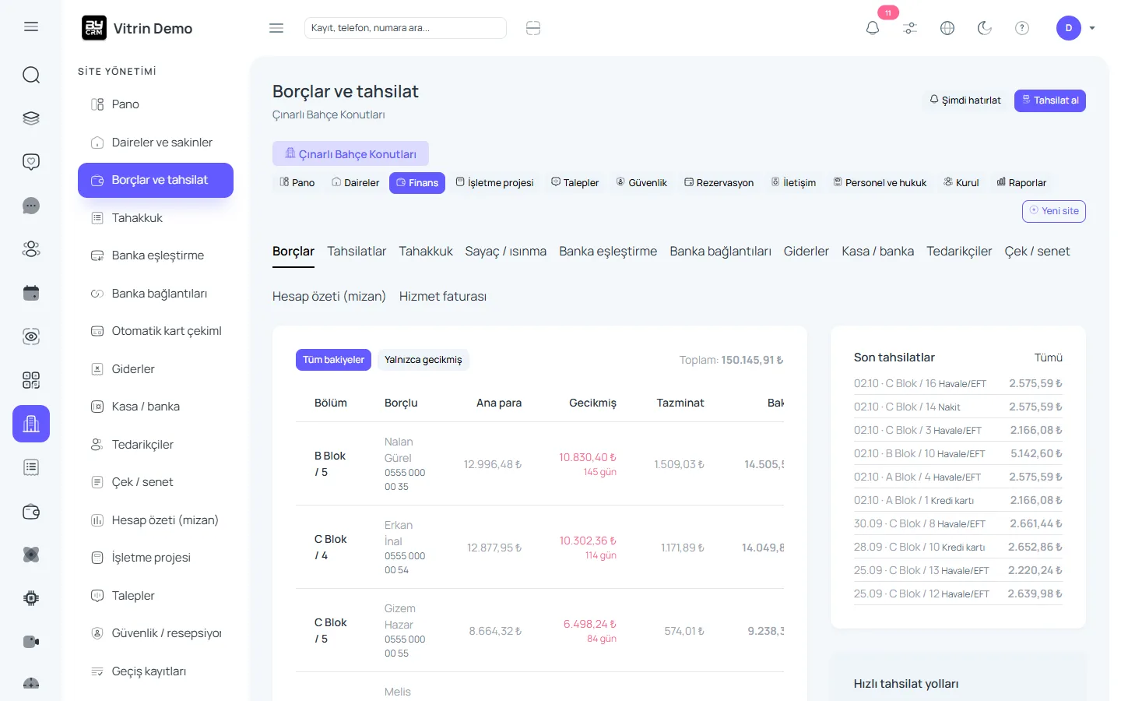This screenshot has width=1121, height=701.
Task: Open the Banka eşleştirme tab
Action: pos(608,252)
